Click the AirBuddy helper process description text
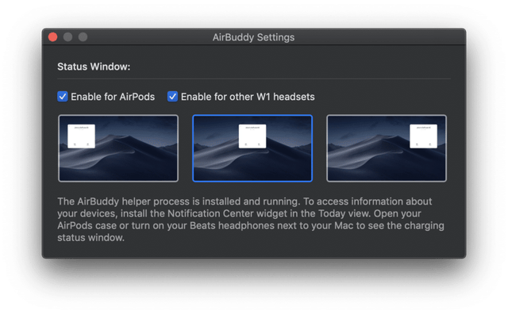The width and height of the screenshot is (508, 314). (251, 220)
